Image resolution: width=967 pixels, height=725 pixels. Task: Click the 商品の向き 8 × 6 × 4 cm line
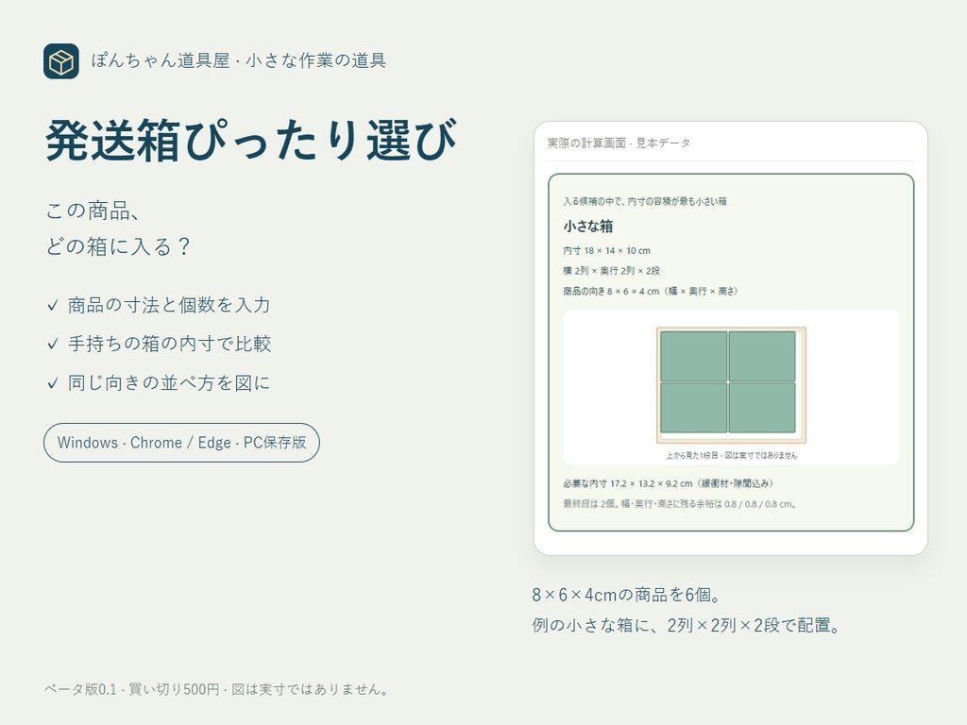pos(651,291)
